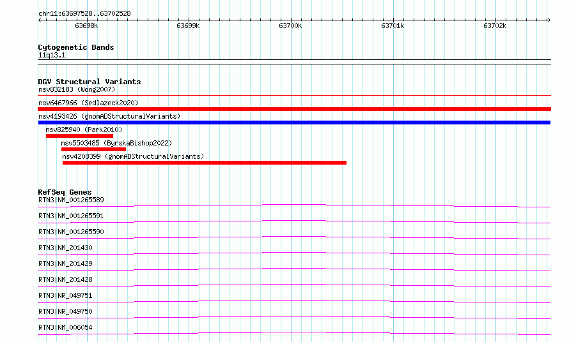Click the Cytogenetic Bands track title
Screen dimensions: 569x342
[76, 47]
